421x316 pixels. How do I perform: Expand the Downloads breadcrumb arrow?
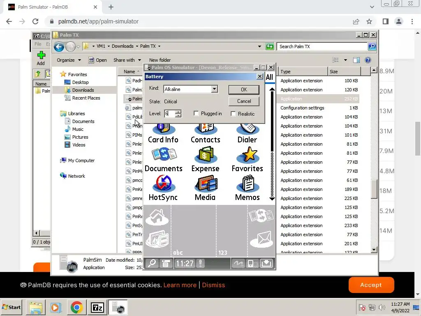137,46
